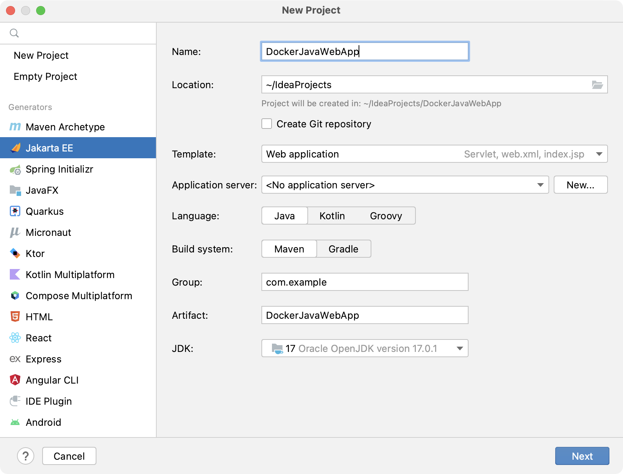Enable the Create Git repository checkbox
This screenshot has width=623, height=474.
(267, 124)
